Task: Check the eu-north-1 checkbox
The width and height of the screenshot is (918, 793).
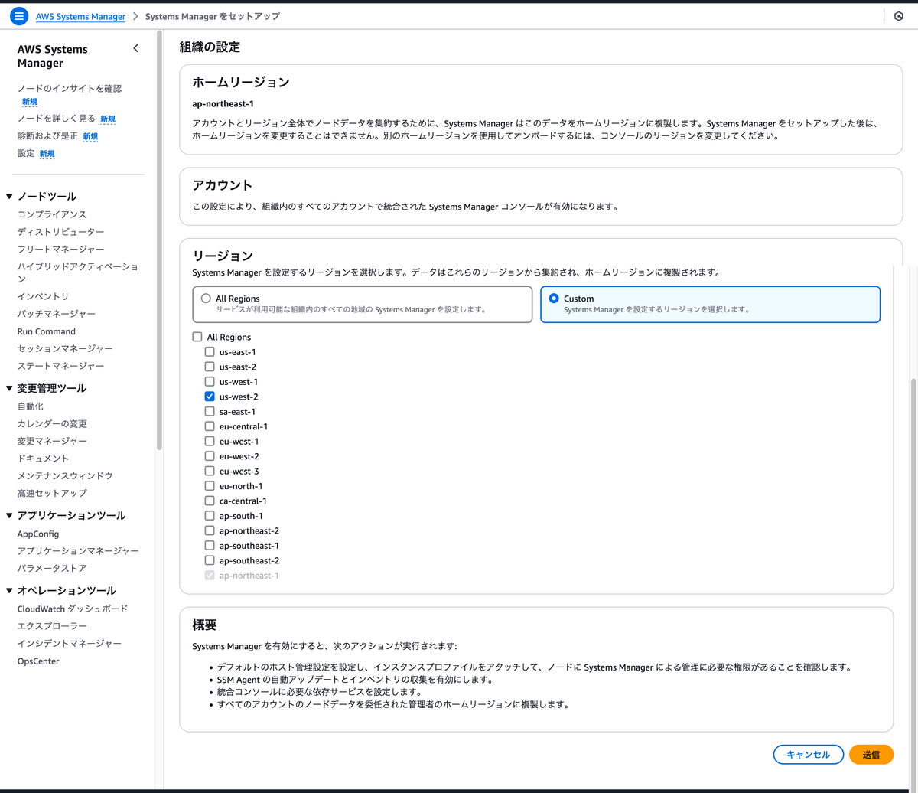Action: click(x=210, y=486)
